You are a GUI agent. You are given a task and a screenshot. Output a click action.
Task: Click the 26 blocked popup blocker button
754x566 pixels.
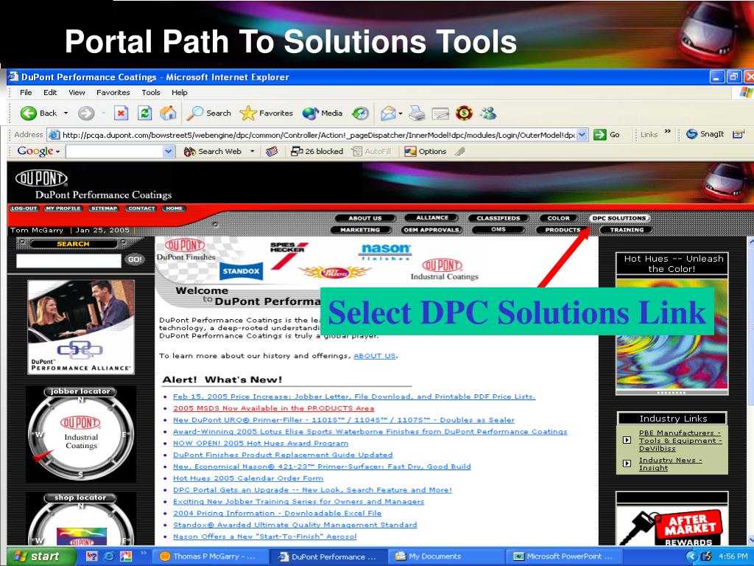(317, 151)
